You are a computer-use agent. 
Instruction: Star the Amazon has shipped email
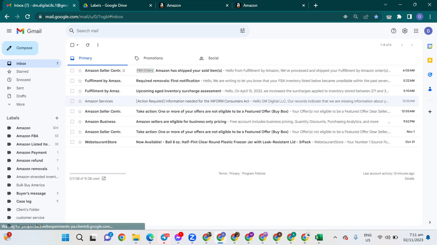pyautogui.click(x=80, y=71)
